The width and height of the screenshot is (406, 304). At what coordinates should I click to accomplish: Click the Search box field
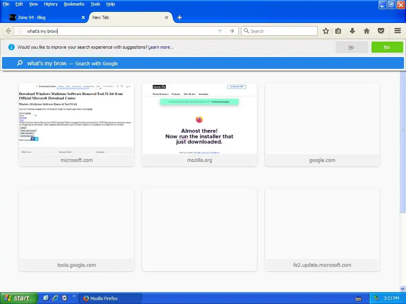tap(279, 31)
